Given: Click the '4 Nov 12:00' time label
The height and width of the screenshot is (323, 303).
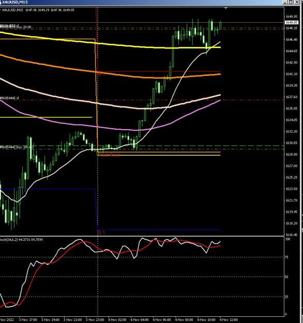Looking at the screenshot, I should tap(229, 320).
